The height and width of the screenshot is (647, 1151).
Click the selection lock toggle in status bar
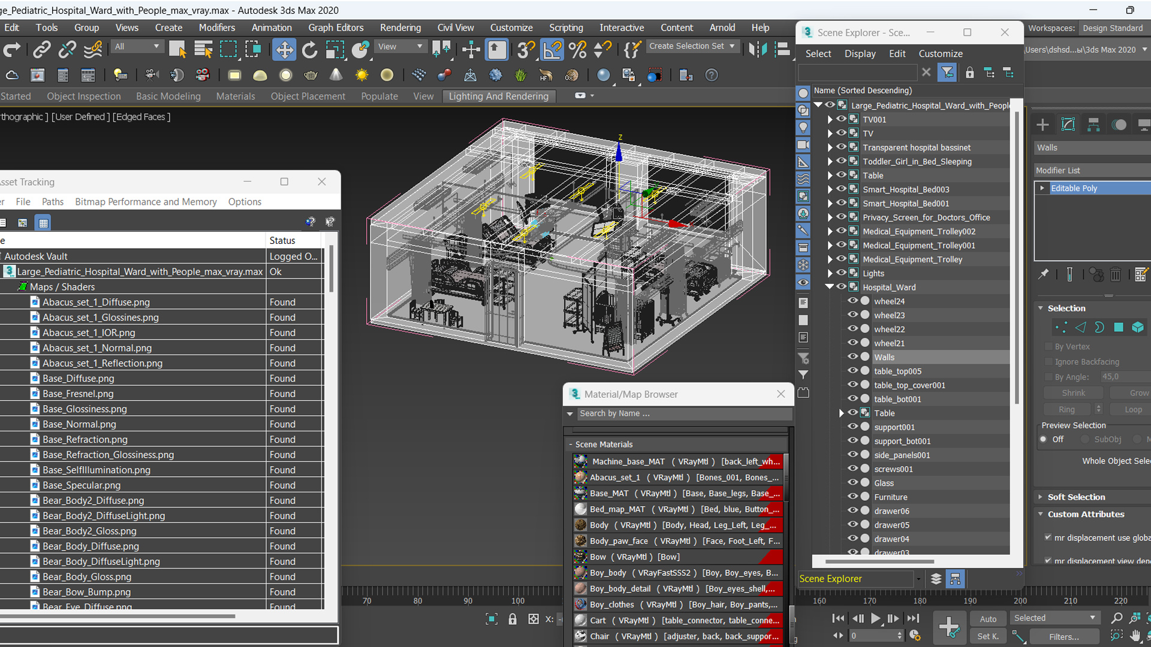513,619
